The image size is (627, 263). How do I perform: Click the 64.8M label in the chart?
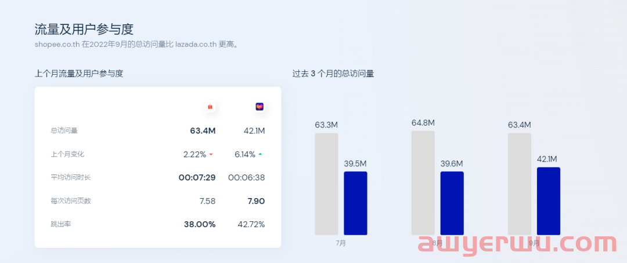(423, 122)
